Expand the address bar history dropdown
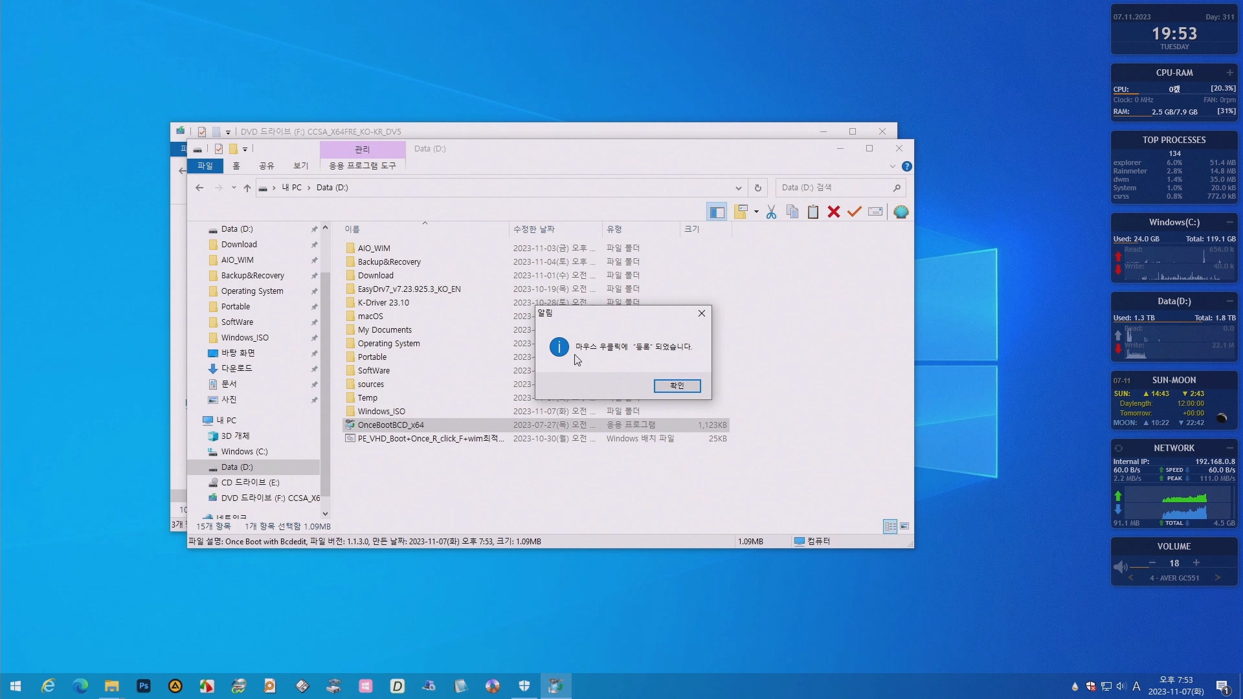 coord(738,188)
